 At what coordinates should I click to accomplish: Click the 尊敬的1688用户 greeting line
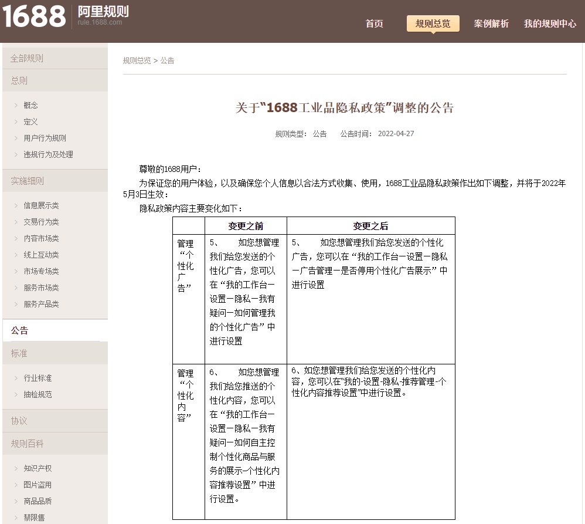[170, 169]
